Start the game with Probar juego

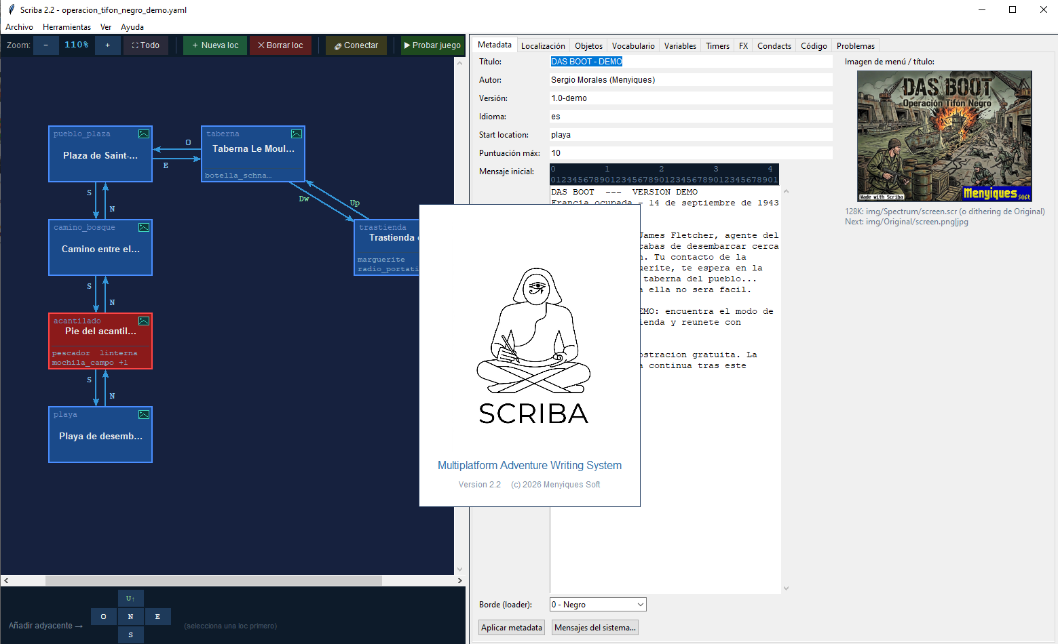[432, 45]
